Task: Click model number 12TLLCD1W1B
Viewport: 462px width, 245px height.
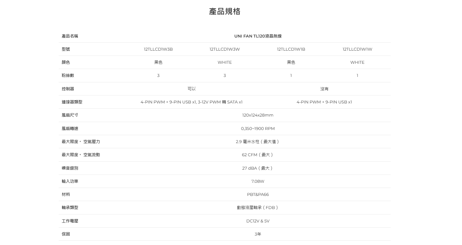Action: tap(291, 49)
